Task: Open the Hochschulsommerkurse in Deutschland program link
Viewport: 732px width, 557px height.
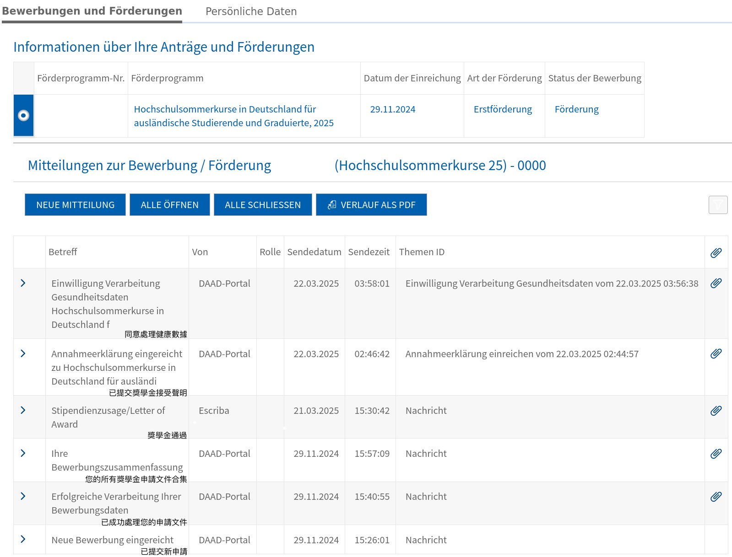Action: tap(233, 116)
